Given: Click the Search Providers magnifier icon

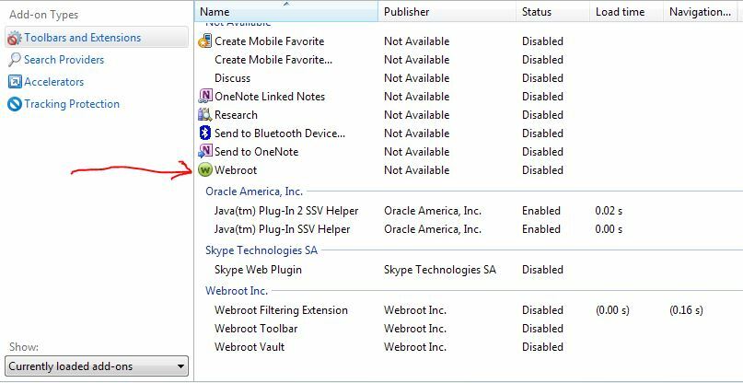Looking at the screenshot, I should coord(15,60).
